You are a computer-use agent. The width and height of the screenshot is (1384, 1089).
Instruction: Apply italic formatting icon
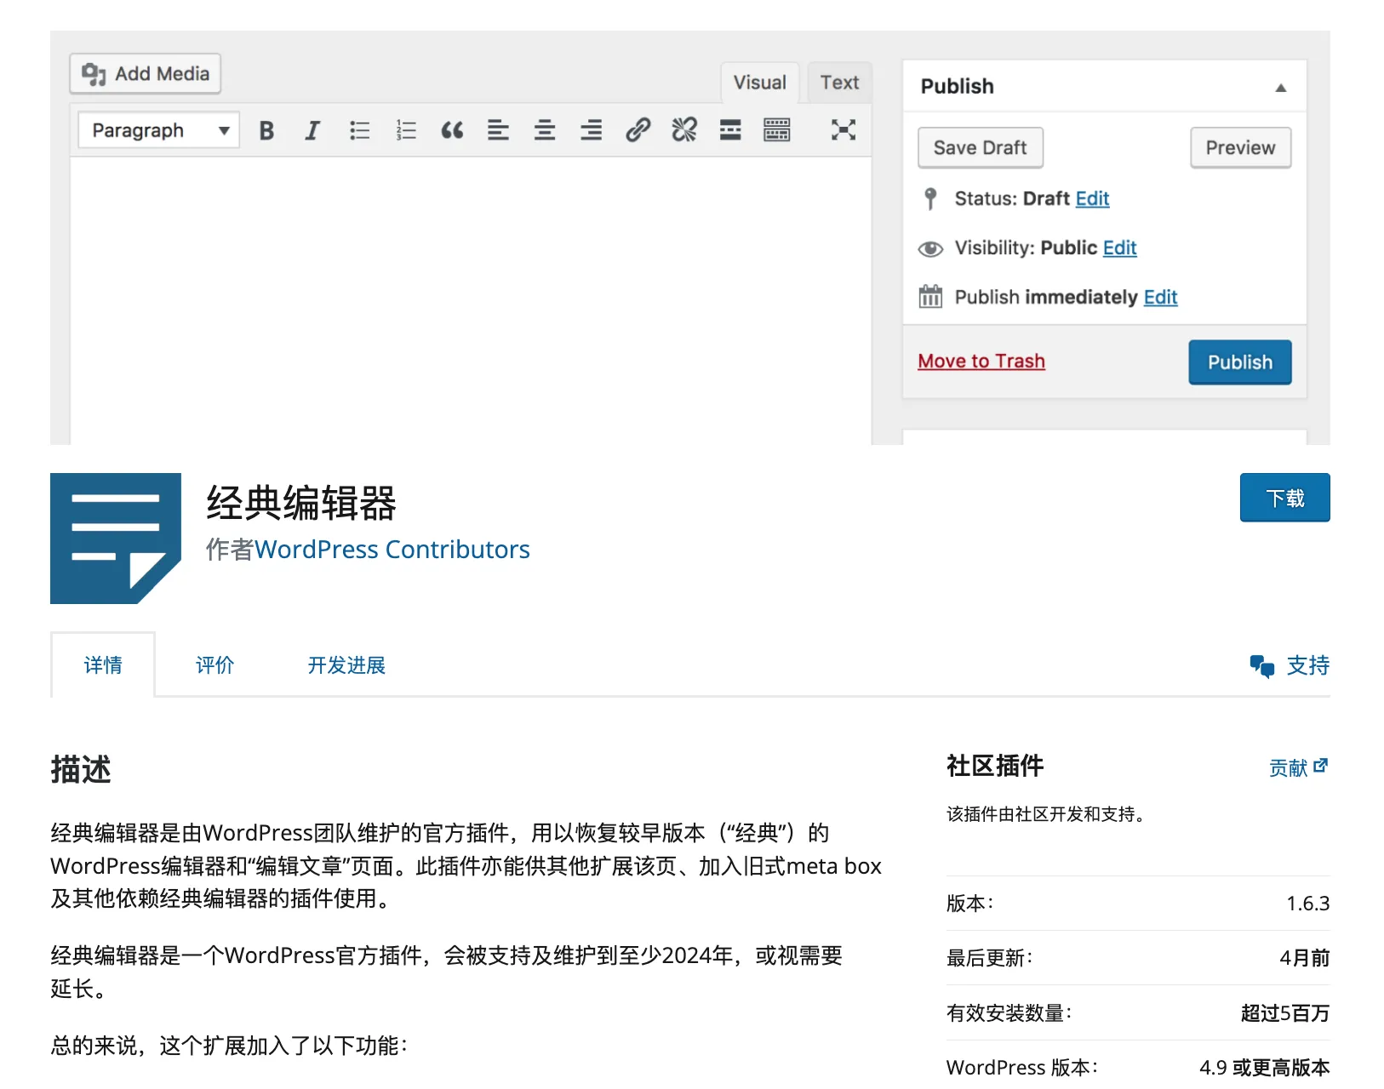click(312, 130)
